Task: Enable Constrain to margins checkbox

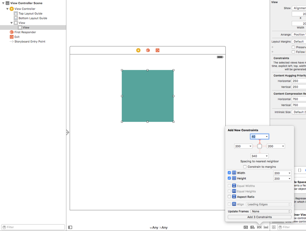Action: pos(245,167)
